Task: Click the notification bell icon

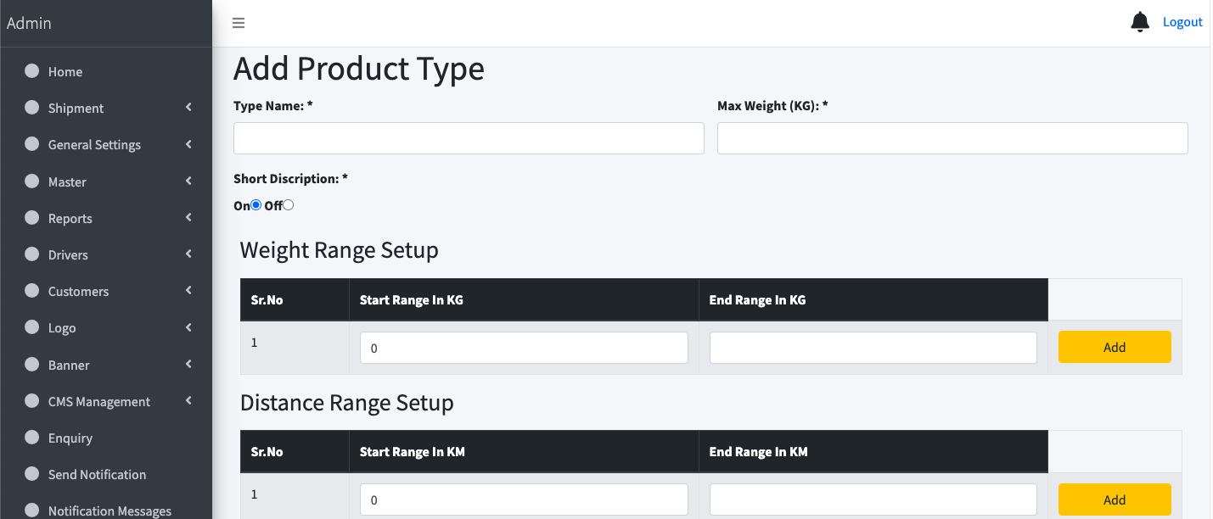Action: [1140, 21]
